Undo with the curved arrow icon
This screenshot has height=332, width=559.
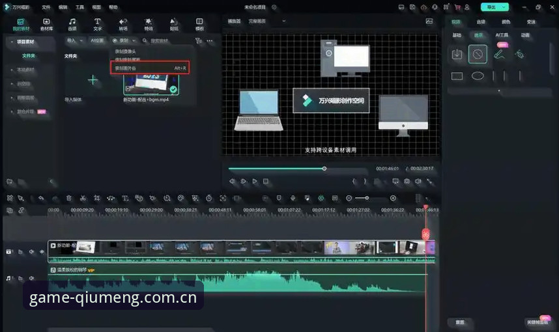[41, 198]
